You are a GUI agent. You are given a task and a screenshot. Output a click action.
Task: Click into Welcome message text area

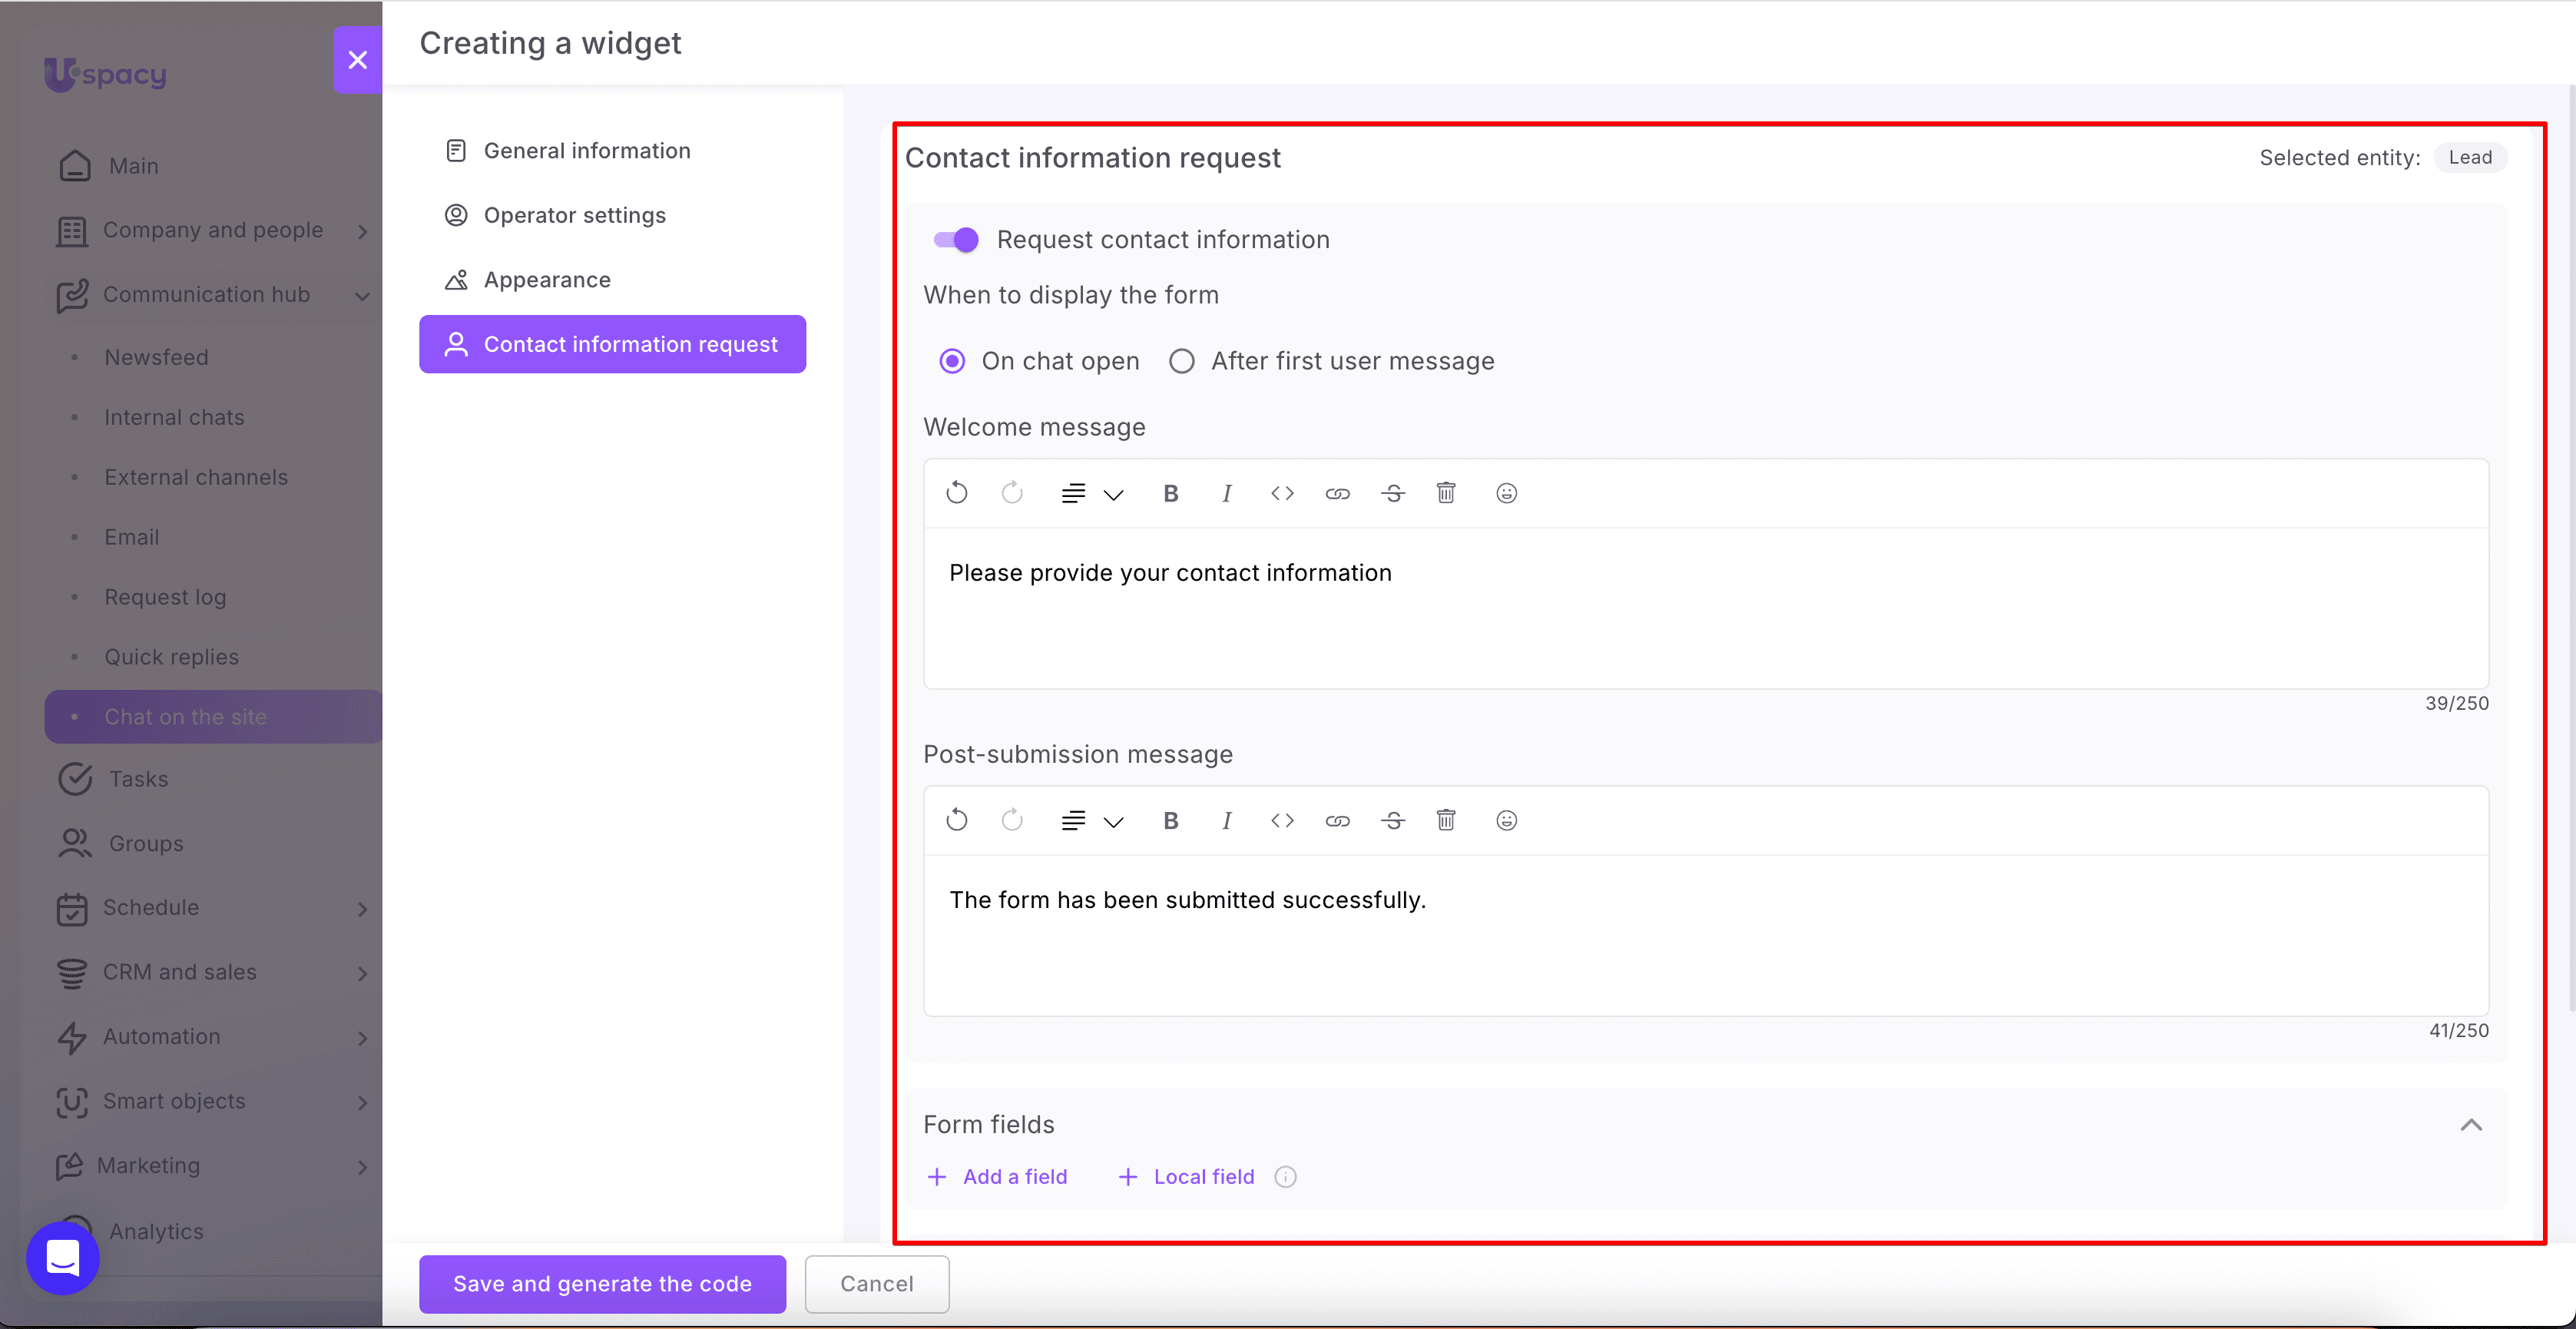[x=1706, y=608]
